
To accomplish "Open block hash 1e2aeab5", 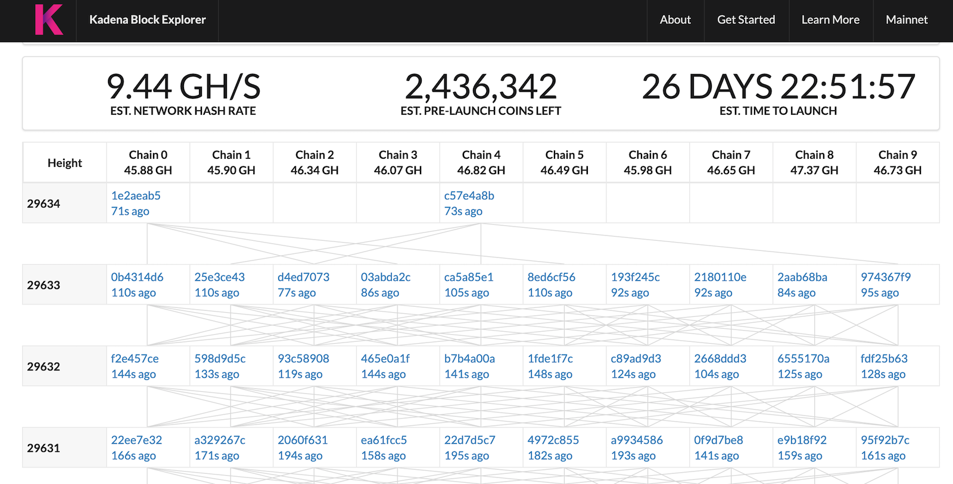I will pyautogui.click(x=136, y=196).
